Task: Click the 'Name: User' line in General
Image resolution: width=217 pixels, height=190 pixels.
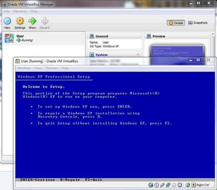Action: 99,42
